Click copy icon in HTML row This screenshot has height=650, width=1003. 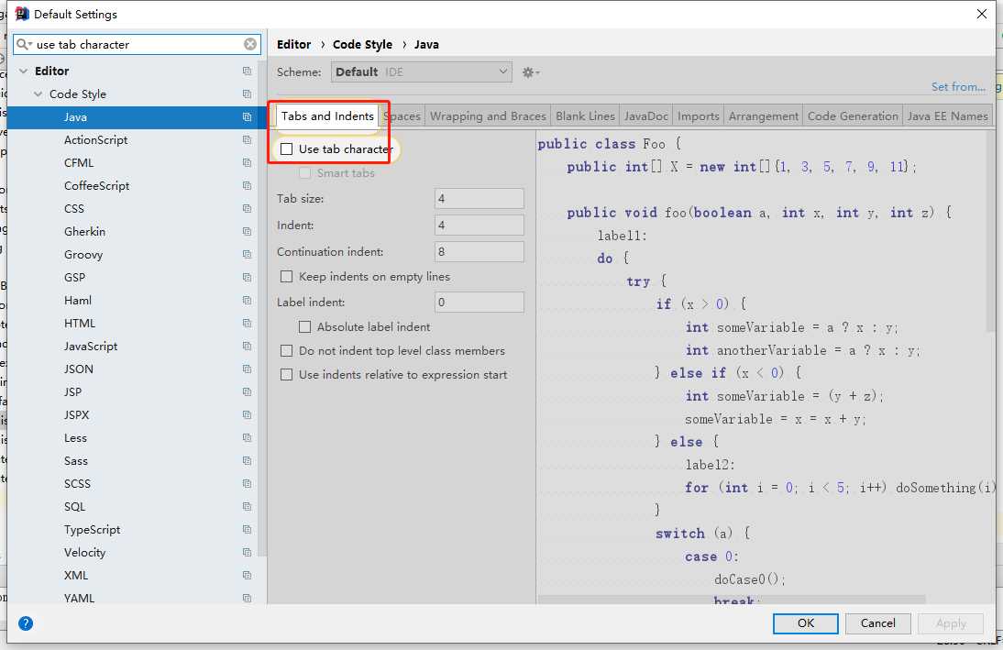click(x=247, y=323)
